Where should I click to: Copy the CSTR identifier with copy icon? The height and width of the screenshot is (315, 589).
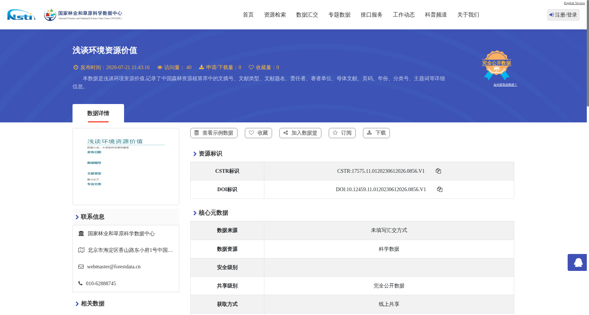point(438,171)
